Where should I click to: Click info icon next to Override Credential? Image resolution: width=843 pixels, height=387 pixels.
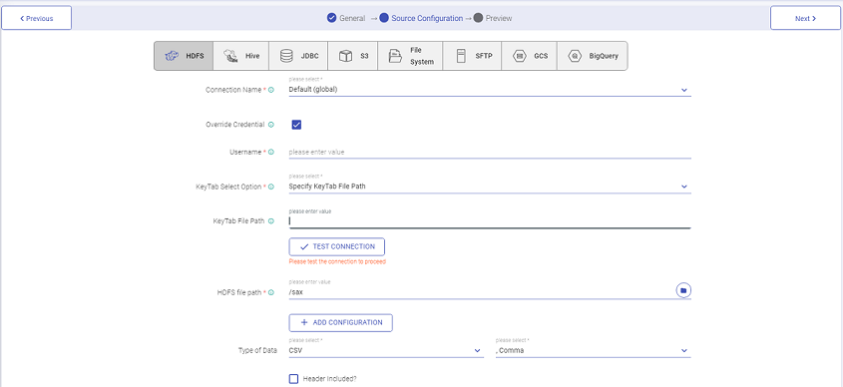point(271,125)
